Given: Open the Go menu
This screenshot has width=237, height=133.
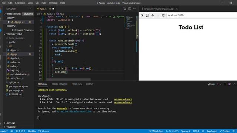Looking at the screenshot, I should click(37, 3).
